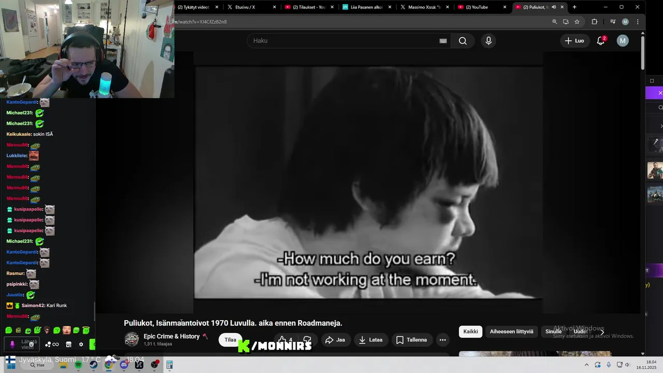
Task: Click the chat microphone icon
Action: point(12,345)
